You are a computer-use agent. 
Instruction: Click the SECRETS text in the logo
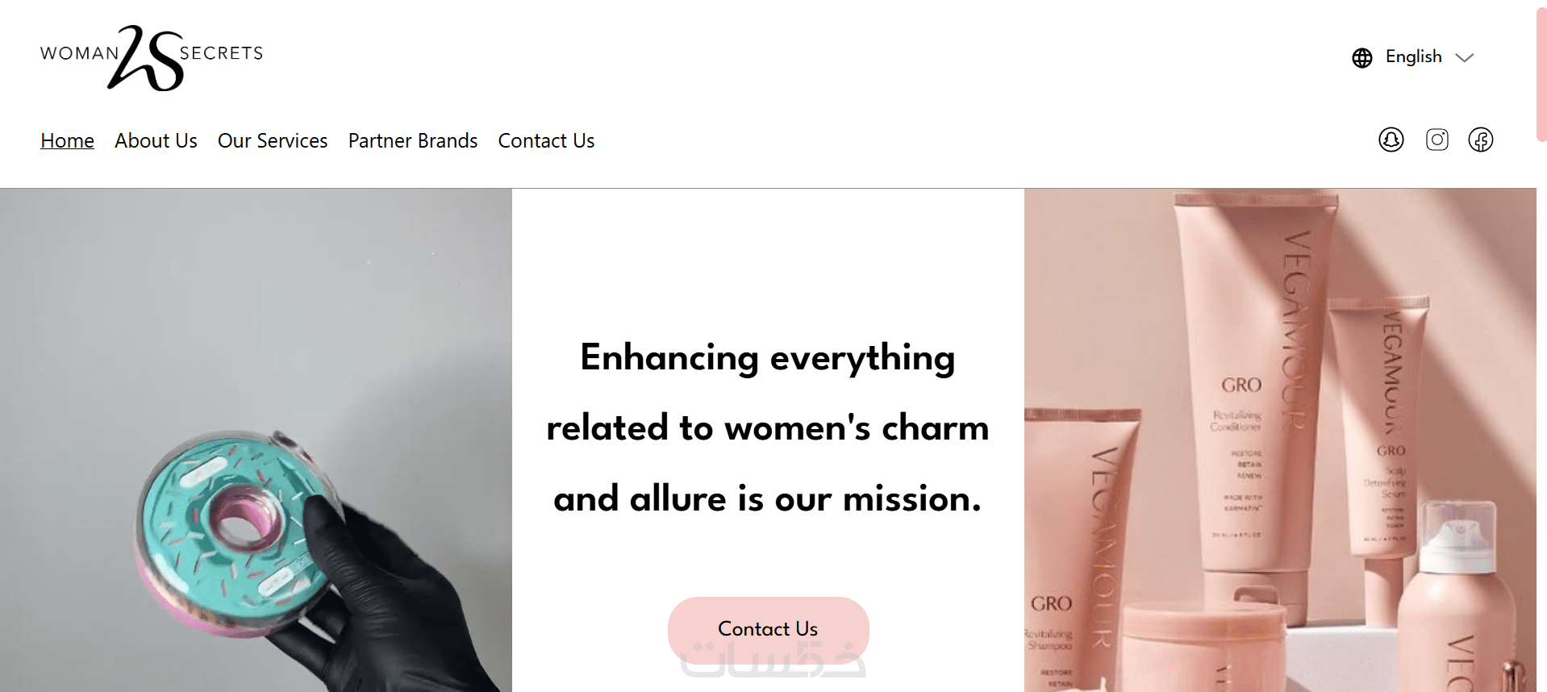coord(221,53)
